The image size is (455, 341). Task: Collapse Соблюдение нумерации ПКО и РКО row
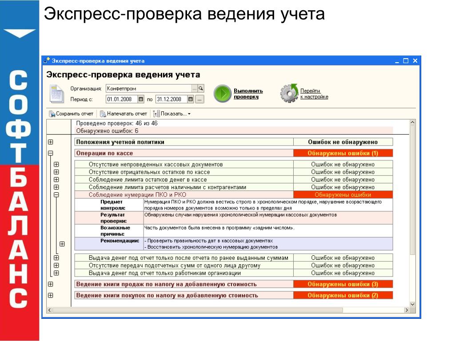(56, 195)
